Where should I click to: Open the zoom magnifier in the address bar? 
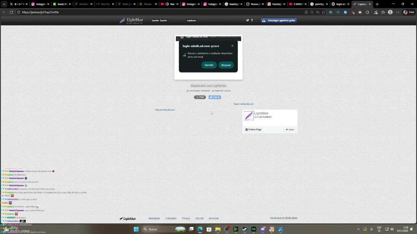[x=312, y=12]
